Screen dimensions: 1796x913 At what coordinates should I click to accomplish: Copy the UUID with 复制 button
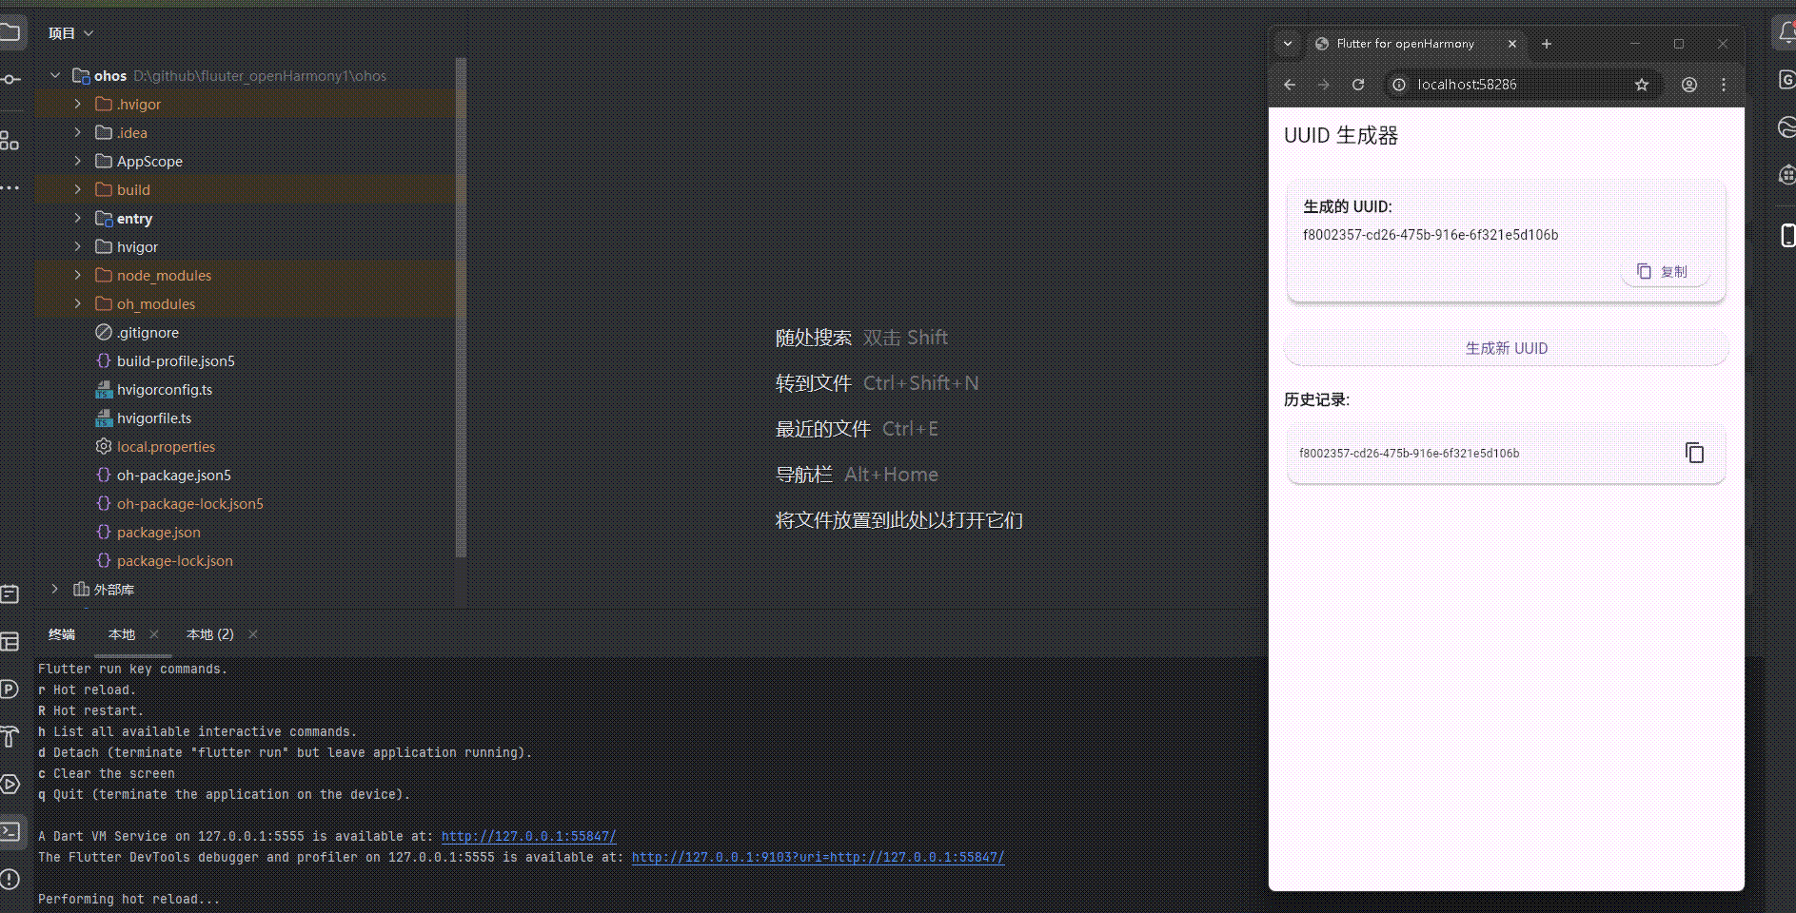(x=1664, y=271)
